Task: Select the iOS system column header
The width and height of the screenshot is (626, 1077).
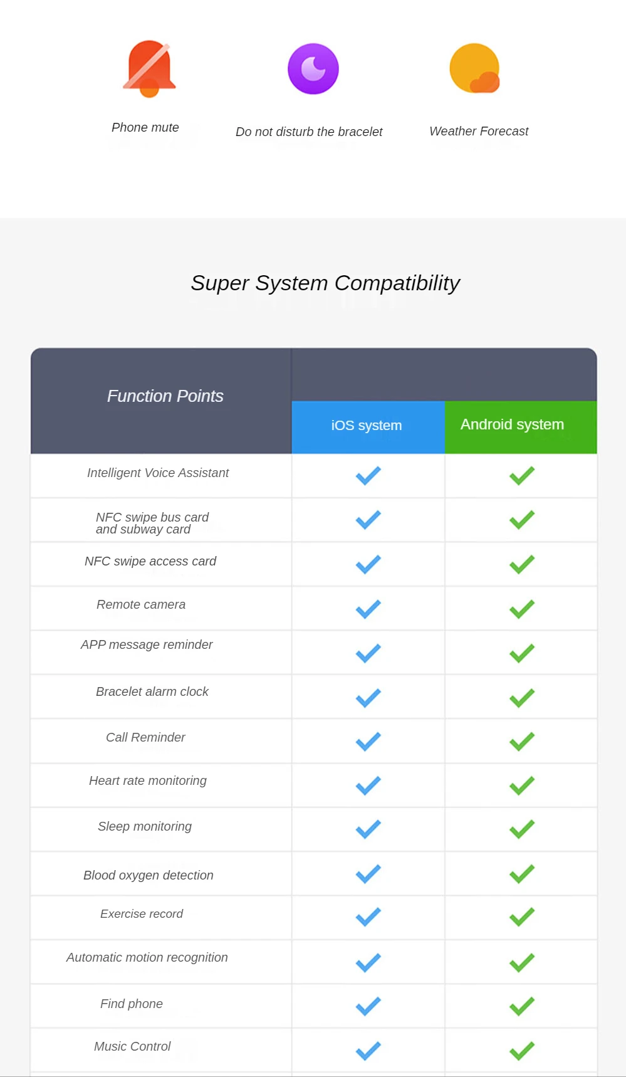Action: pos(367,426)
